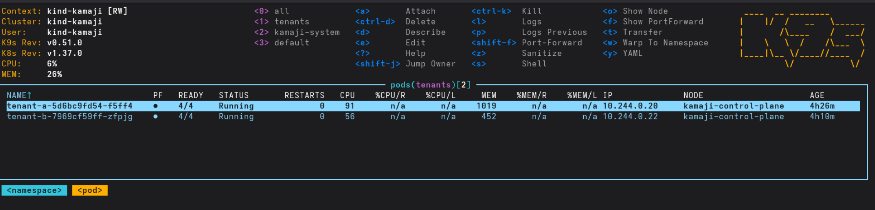Click the STATUS column header
The width and height of the screenshot is (875, 210).
(234, 95)
